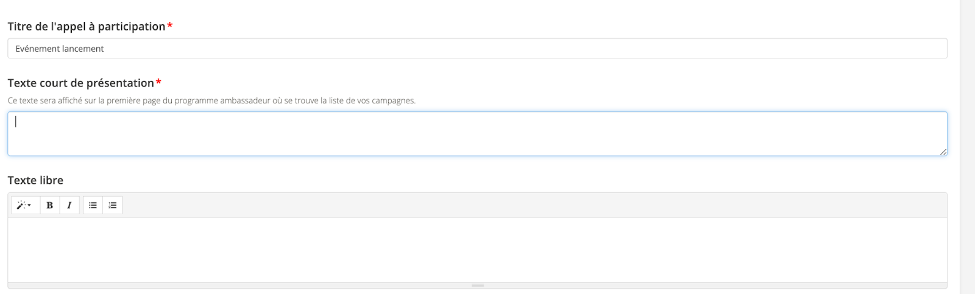Click the red asterisk beside Texte court label
Screen dimensions: 975x294
[x=158, y=82]
